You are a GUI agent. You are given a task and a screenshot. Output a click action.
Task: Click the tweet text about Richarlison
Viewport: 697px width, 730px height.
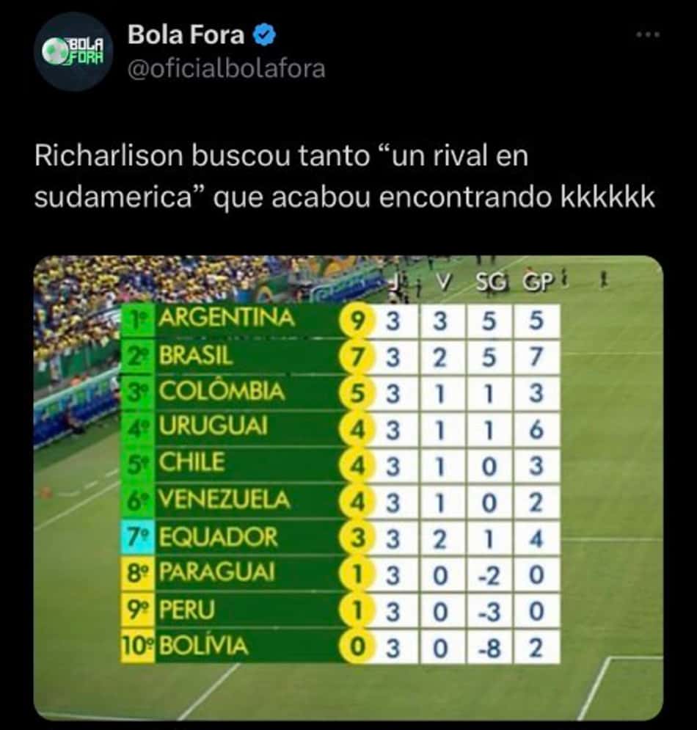click(x=345, y=176)
